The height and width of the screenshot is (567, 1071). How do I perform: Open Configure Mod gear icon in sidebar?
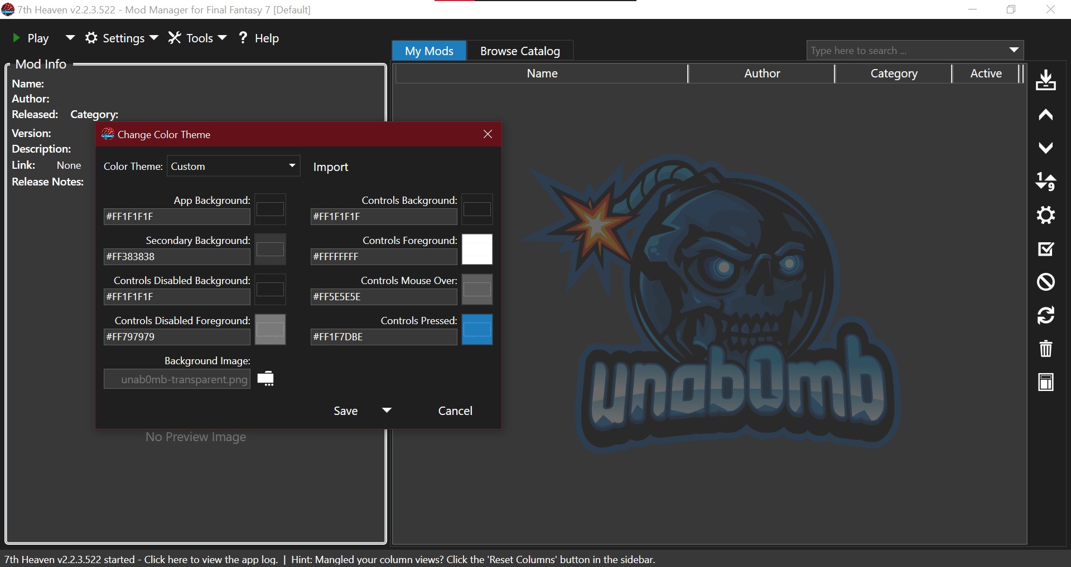[1046, 215]
